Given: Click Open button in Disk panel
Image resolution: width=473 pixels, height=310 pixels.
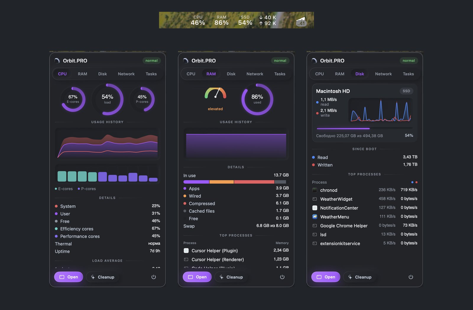Looking at the screenshot, I should tap(326, 277).
